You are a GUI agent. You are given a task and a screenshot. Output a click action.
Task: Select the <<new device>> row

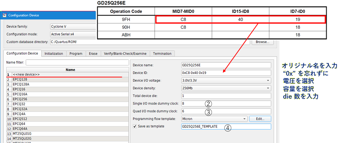point(68,74)
